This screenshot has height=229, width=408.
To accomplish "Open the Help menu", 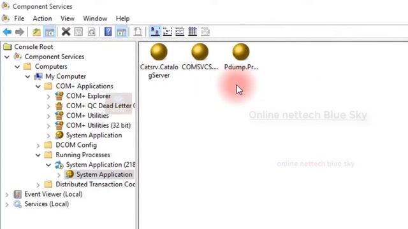I will coord(122,18).
